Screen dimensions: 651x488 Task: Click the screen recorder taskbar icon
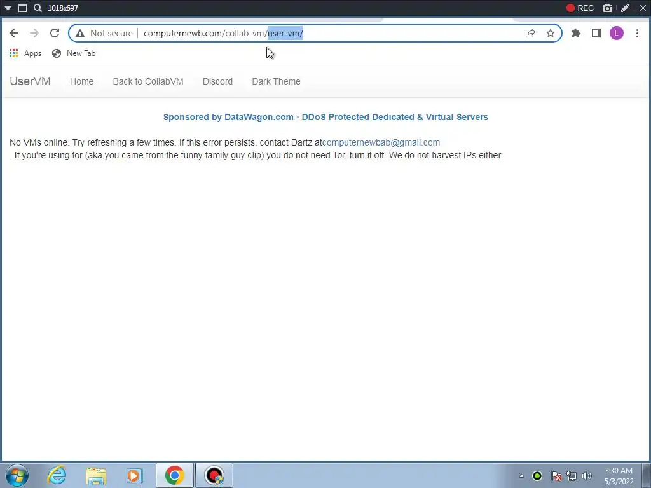pyautogui.click(x=214, y=475)
